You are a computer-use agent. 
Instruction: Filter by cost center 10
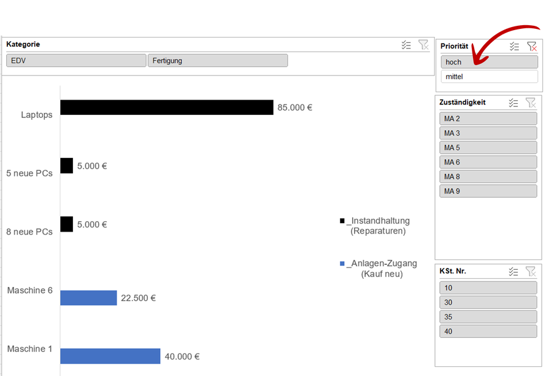point(488,288)
